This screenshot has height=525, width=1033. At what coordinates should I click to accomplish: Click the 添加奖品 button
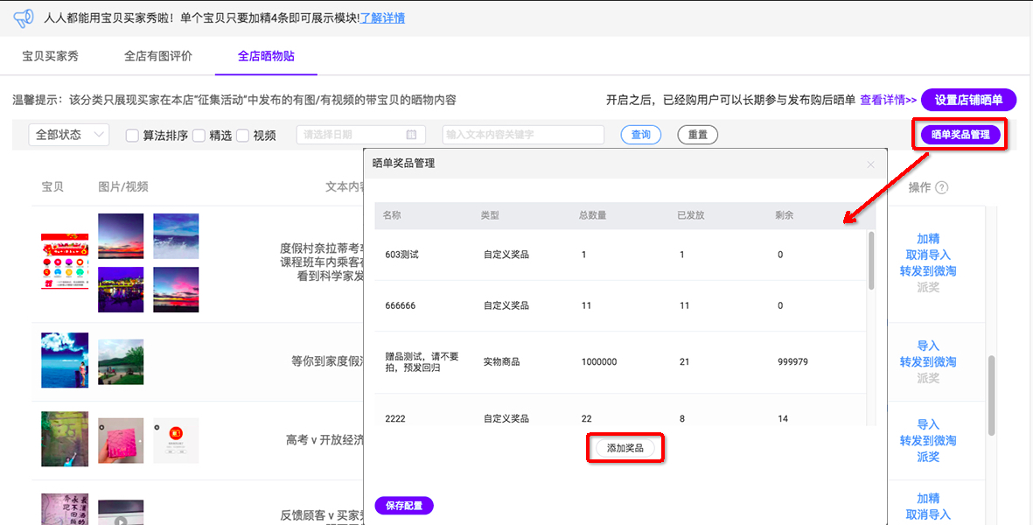click(625, 448)
